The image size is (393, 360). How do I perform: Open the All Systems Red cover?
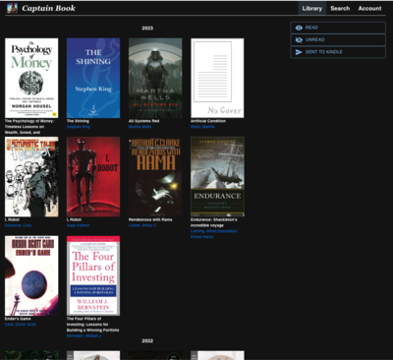155,78
